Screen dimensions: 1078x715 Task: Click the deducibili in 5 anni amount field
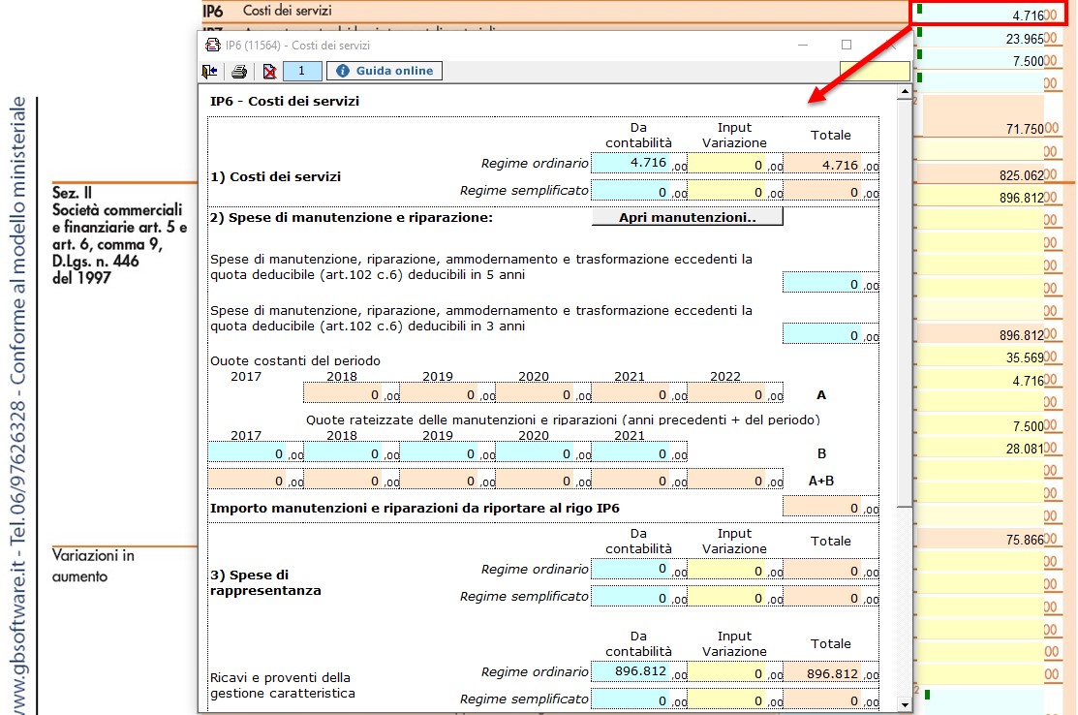coord(830,283)
